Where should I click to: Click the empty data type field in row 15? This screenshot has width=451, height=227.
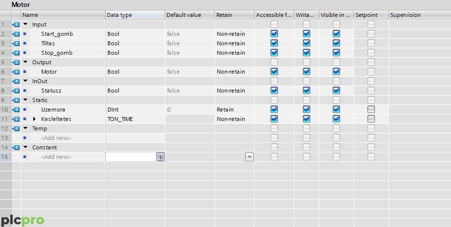point(131,157)
